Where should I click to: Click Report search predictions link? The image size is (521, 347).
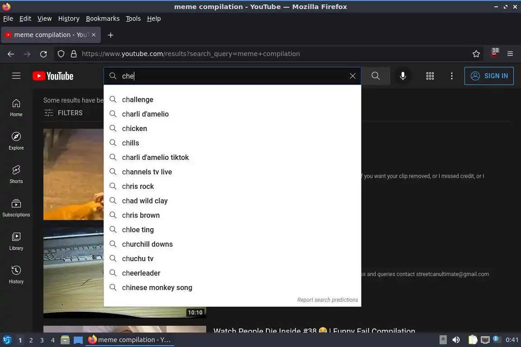click(x=327, y=300)
